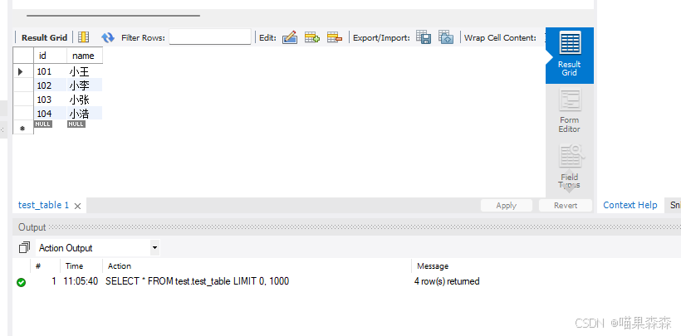The height and width of the screenshot is (336, 681).
Task: Click the Edit current row pencil icon
Action: pos(290,37)
